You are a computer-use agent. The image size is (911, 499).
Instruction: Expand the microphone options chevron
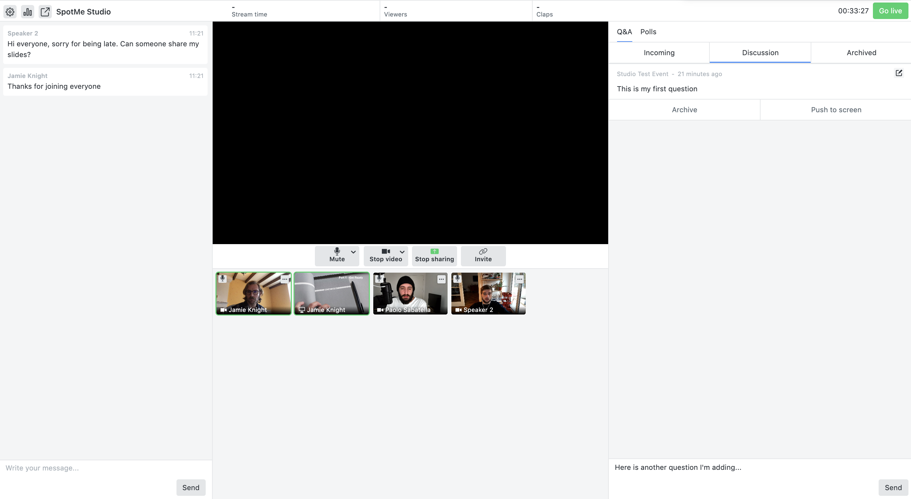pos(353,252)
